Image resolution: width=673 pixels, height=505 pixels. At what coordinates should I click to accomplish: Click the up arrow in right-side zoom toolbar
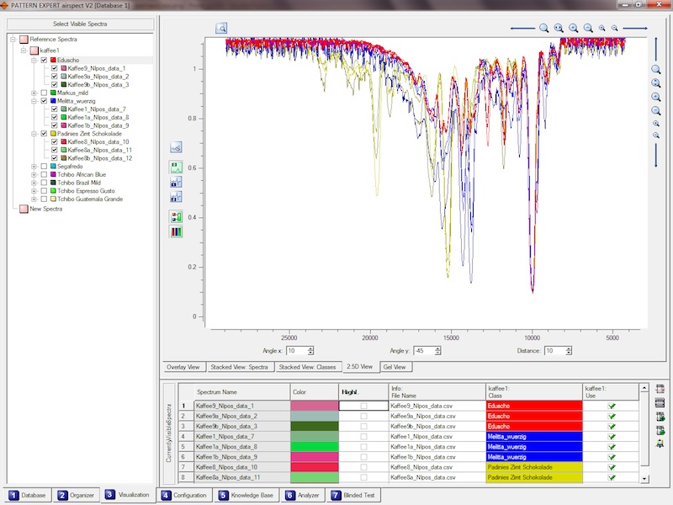655,50
